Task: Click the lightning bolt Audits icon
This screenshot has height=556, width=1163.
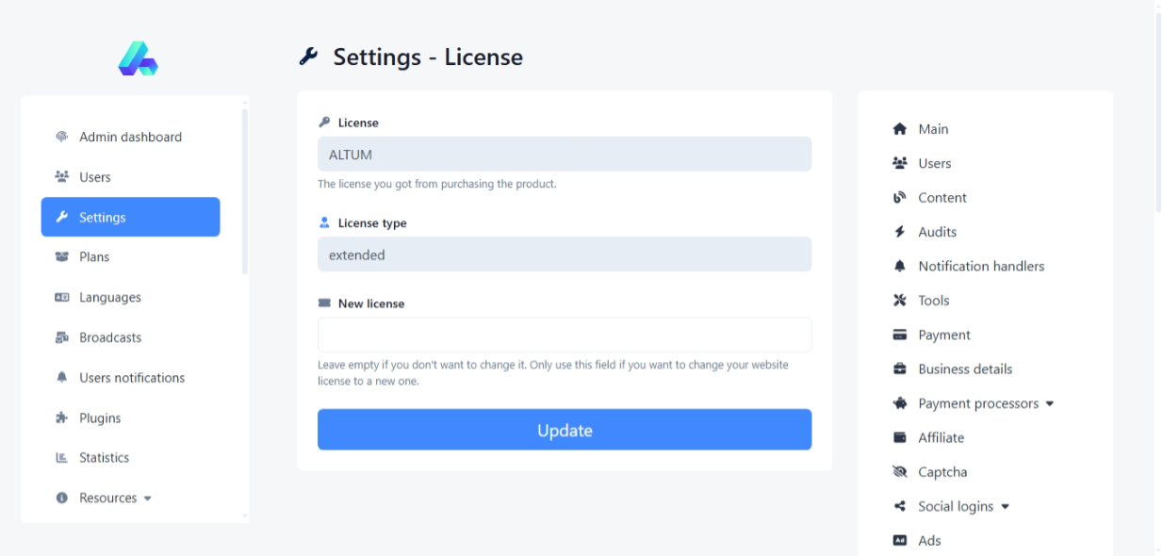Action: [899, 232]
